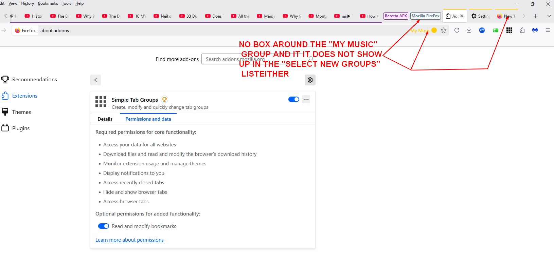554x265 pixels.
Task: Open the Zoom extension icon in toolbar
Action: pos(482,30)
